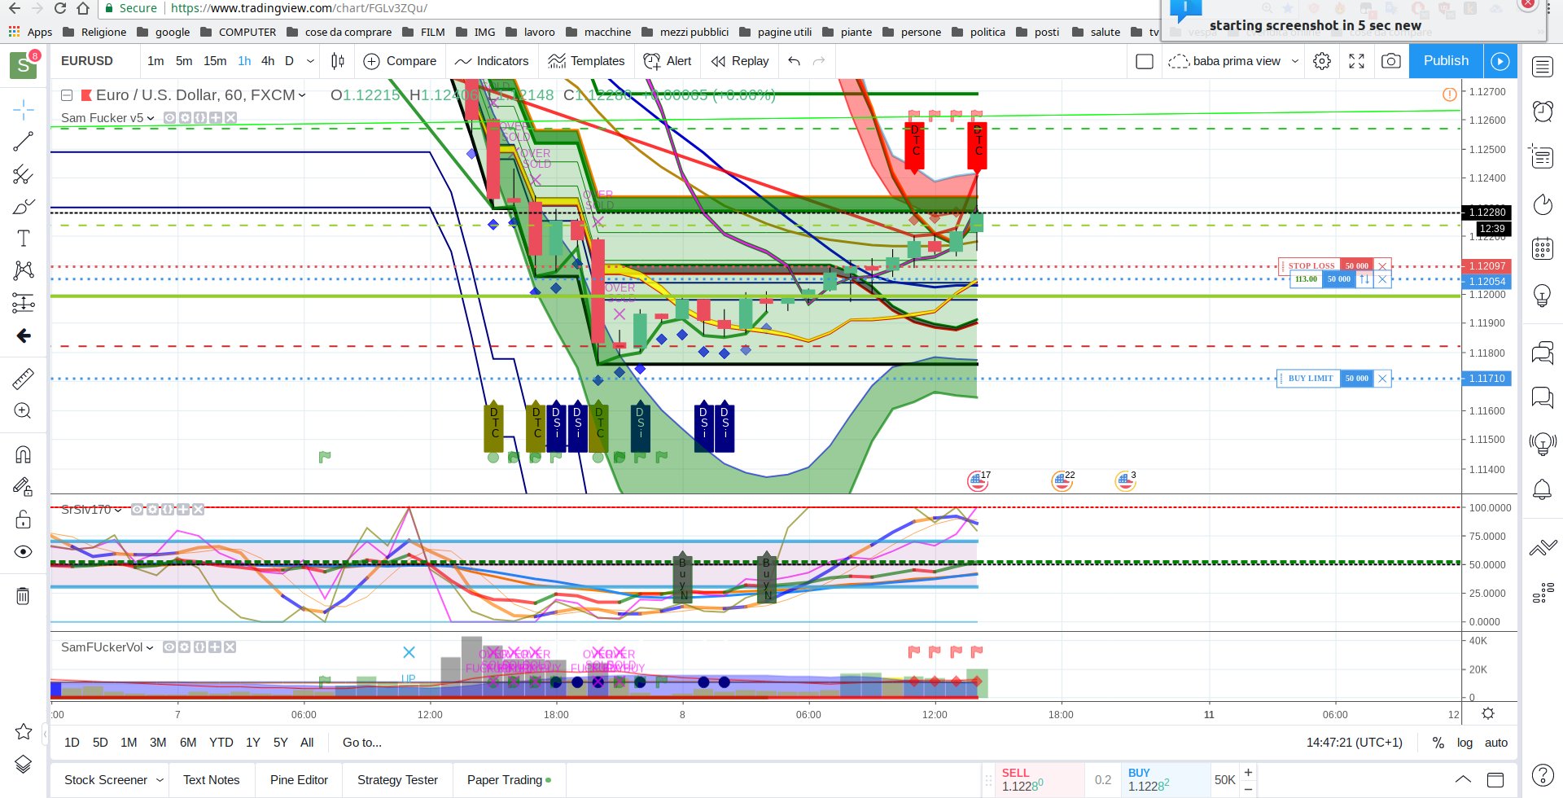The height and width of the screenshot is (798, 1563).
Task: Toggle hide all drawing tools
Action: (23, 552)
